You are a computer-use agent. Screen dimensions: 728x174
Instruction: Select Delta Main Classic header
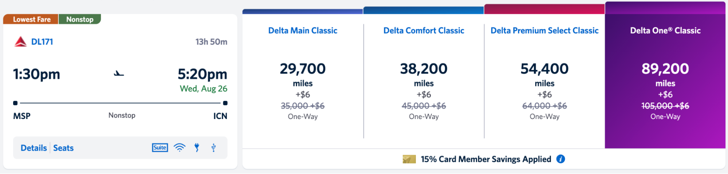[x=303, y=31]
